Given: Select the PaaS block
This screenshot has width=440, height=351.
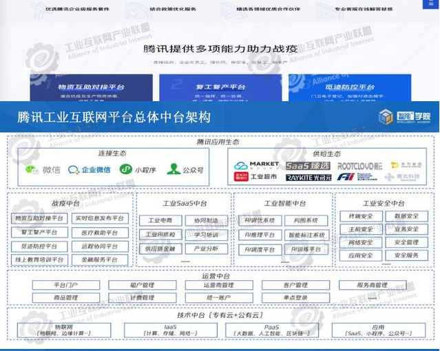Looking at the screenshot, I should (x=271, y=329).
